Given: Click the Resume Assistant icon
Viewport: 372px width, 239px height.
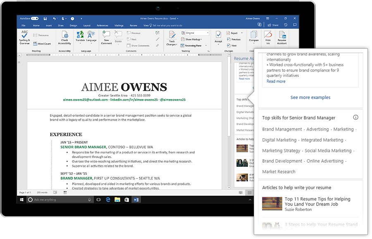Looking at the screenshot, I should [282, 38].
